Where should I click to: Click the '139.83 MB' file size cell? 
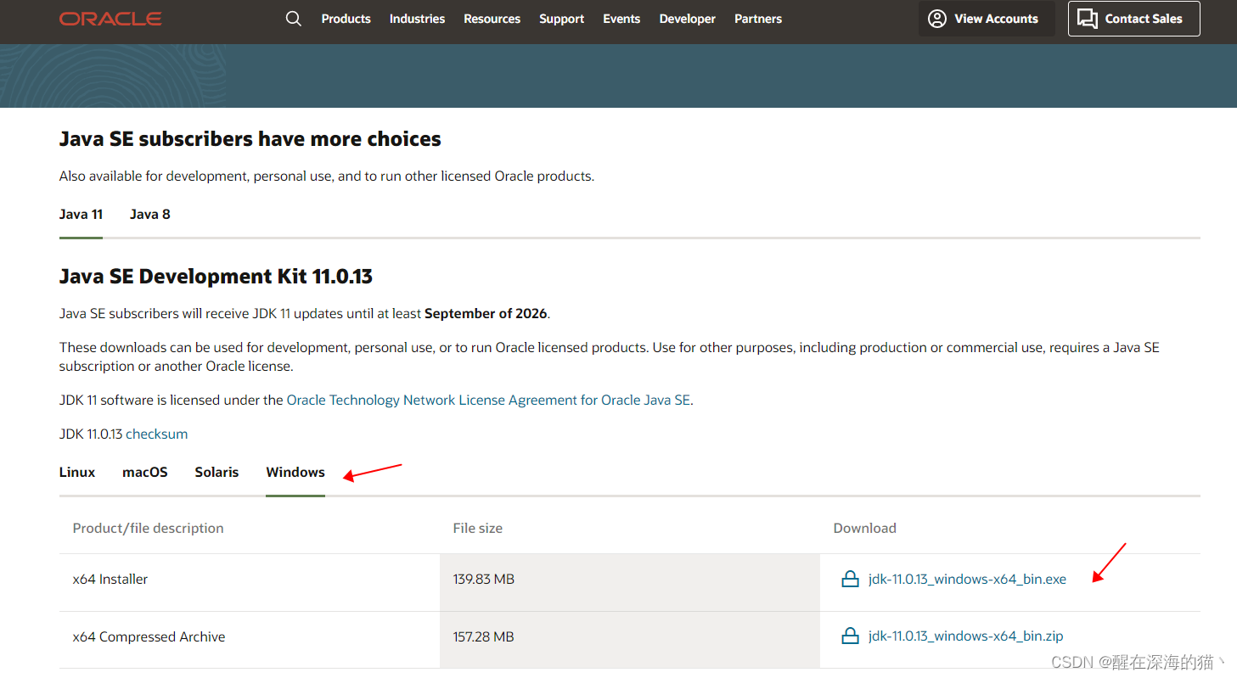pyautogui.click(x=630, y=582)
